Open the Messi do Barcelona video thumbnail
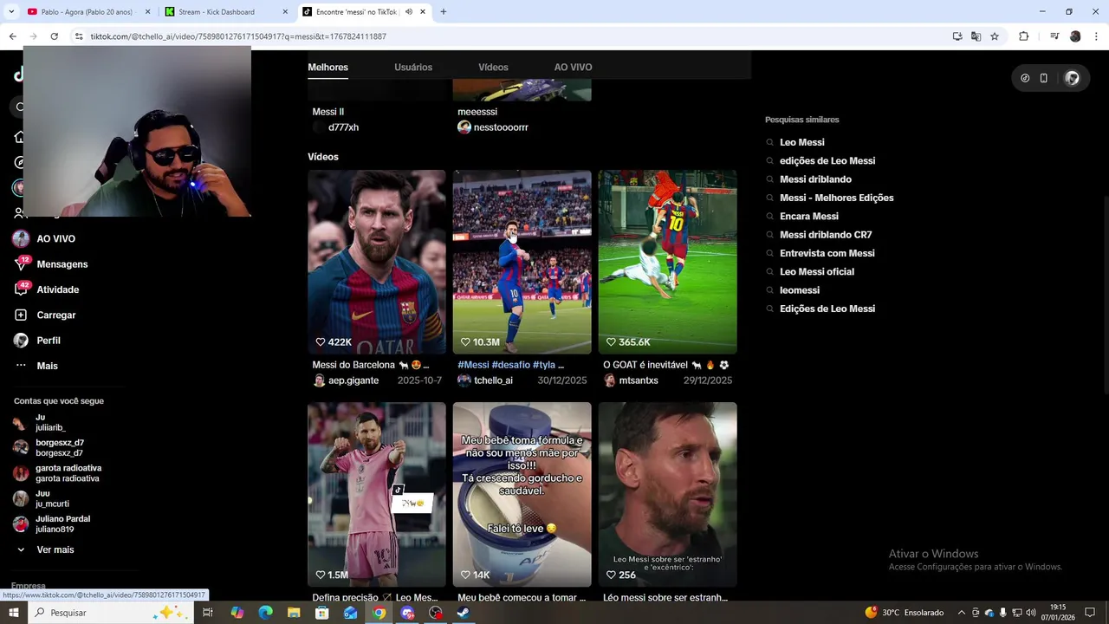Image resolution: width=1109 pixels, height=624 pixels. tap(377, 262)
